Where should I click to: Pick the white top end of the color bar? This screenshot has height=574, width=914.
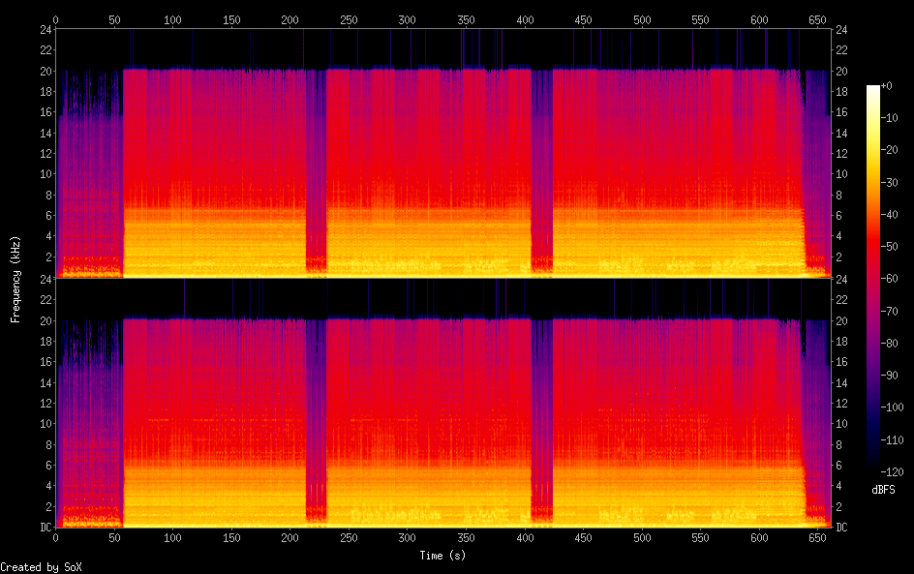point(873,90)
